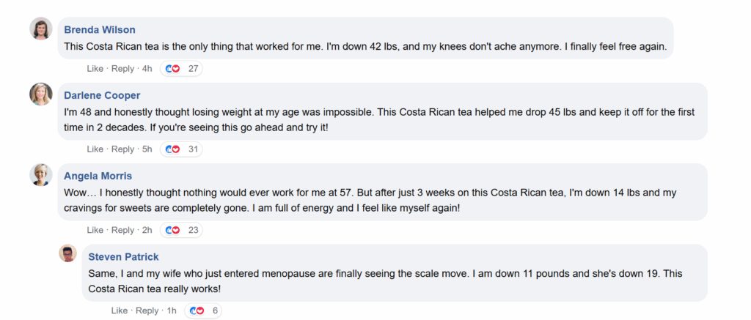The height and width of the screenshot is (320, 751).
Task: Open reactions on Steven Patrick's reply
Action: pyautogui.click(x=204, y=310)
